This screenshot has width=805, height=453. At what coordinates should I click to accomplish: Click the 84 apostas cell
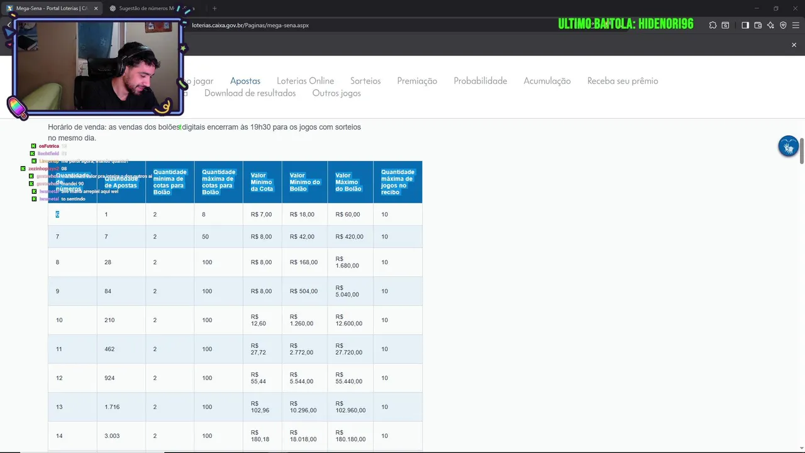click(121, 291)
